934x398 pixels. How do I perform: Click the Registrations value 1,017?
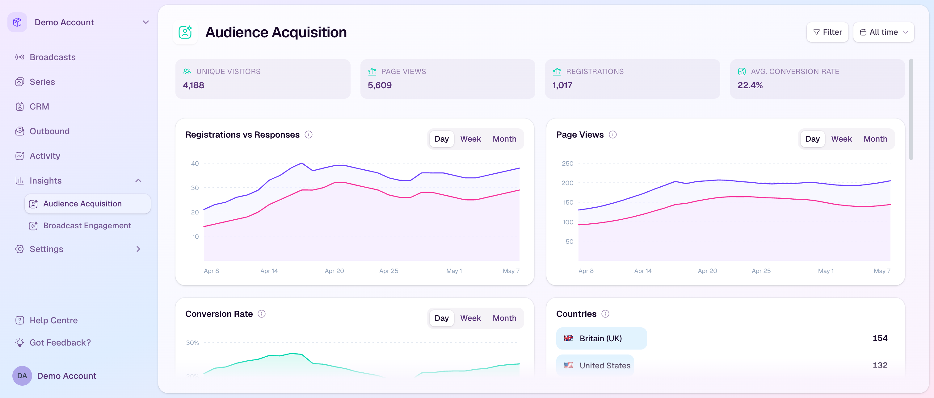click(x=562, y=85)
